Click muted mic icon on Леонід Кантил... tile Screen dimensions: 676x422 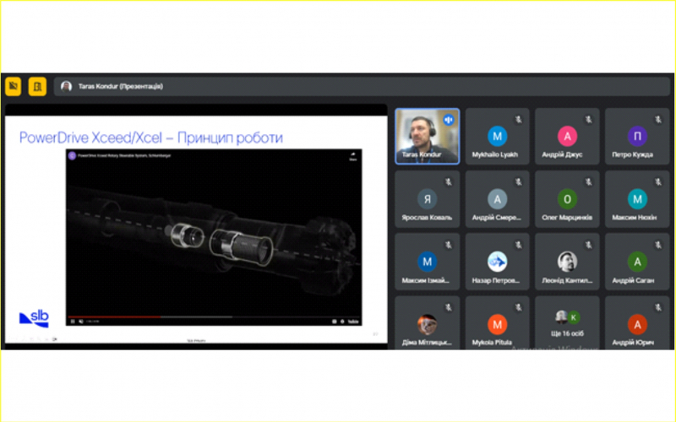(588, 245)
